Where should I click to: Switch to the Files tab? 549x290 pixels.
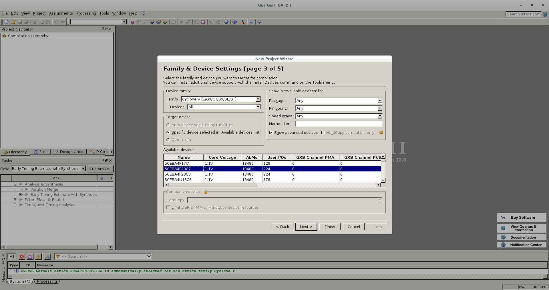pyautogui.click(x=41, y=152)
